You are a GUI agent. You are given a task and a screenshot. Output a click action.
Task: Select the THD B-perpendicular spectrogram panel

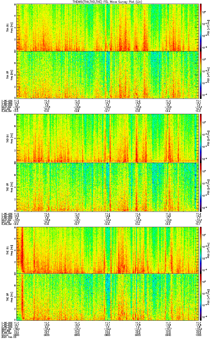pyautogui.click(x=107, y=138)
